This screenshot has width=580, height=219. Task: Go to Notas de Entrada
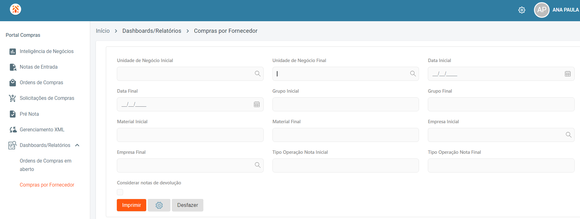[39, 67]
